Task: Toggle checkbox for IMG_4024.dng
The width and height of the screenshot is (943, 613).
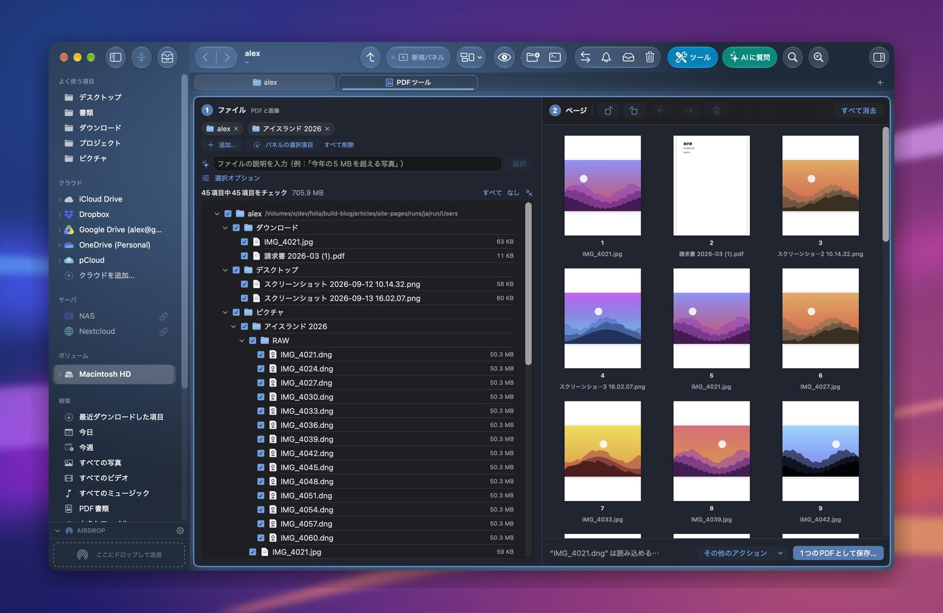Action: pos(261,369)
